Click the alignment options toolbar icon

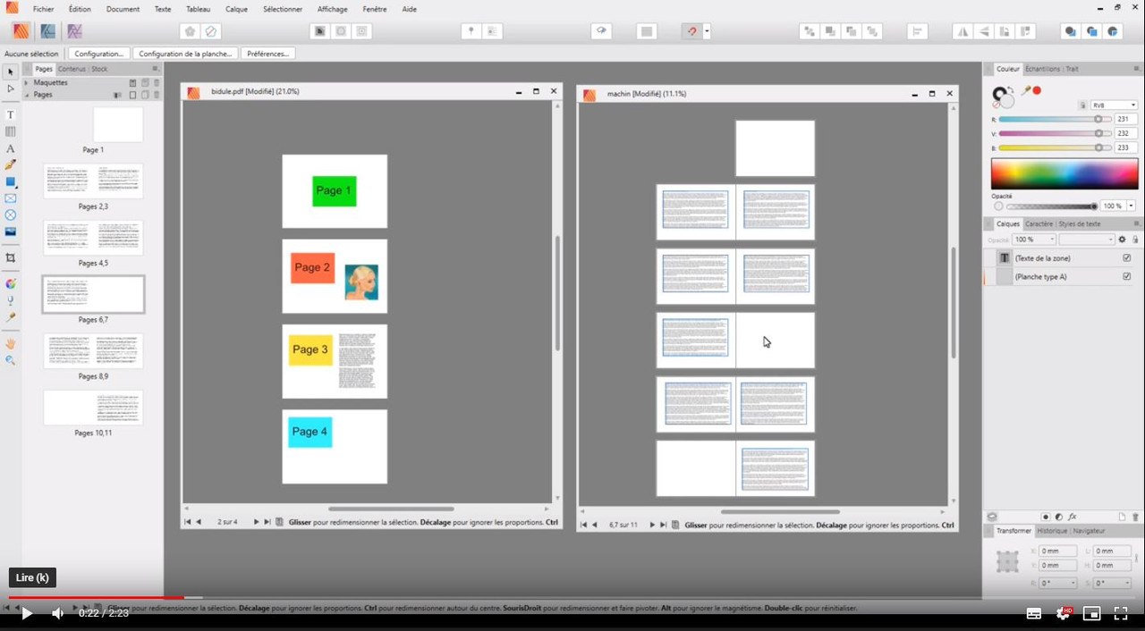[917, 31]
